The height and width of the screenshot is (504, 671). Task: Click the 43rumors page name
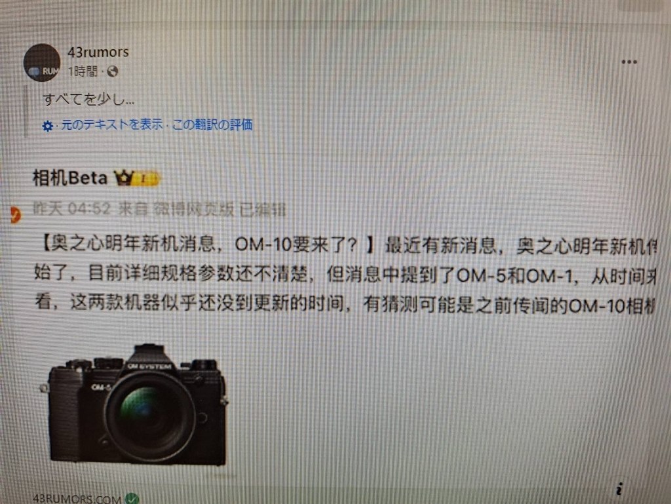pos(98,52)
